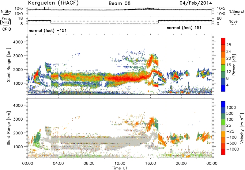Click the 'Freq. [MHz]' axis label
245x170 pixels.
6,21
